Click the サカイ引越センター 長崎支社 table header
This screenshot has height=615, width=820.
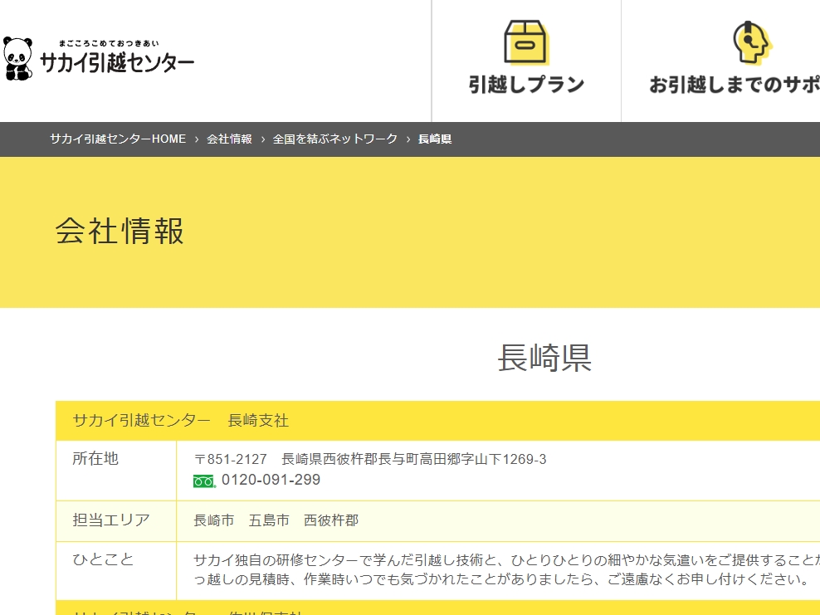[180, 421]
